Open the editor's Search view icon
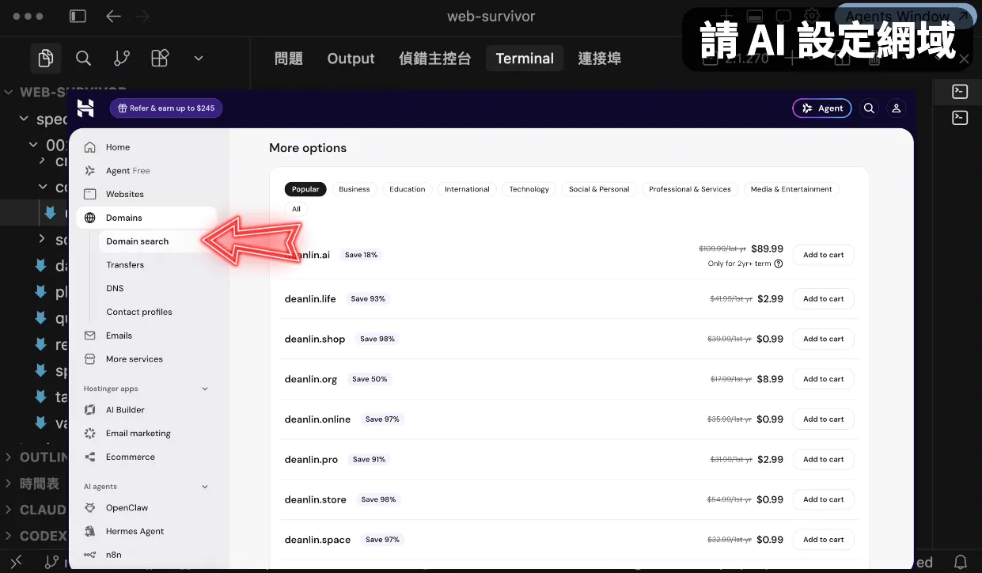Screen dimensions: 982x573 coord(83,58)
